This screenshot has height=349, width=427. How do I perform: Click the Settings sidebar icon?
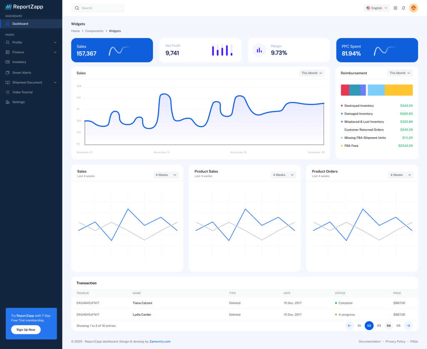(8, 102)
